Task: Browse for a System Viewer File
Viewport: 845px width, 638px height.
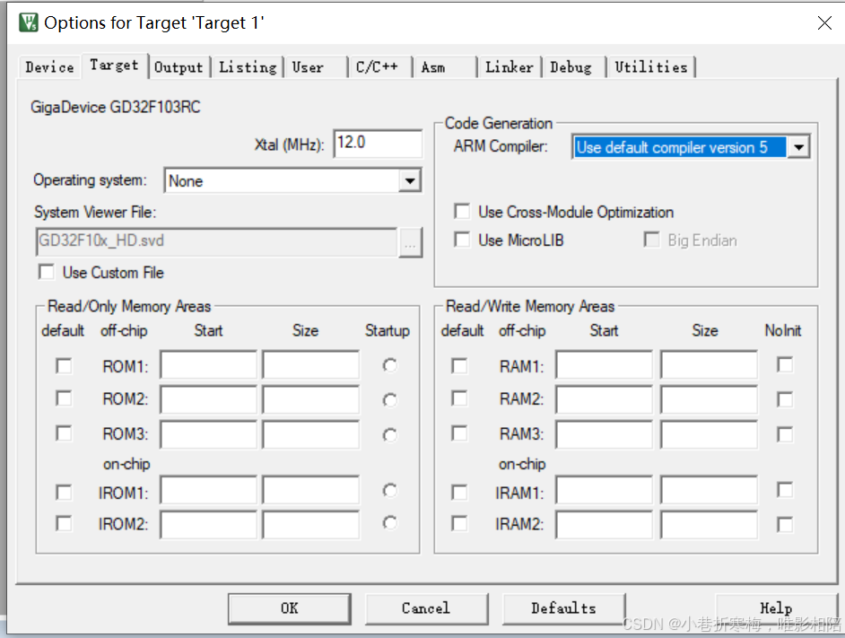Action: click(x=411, y=242)
